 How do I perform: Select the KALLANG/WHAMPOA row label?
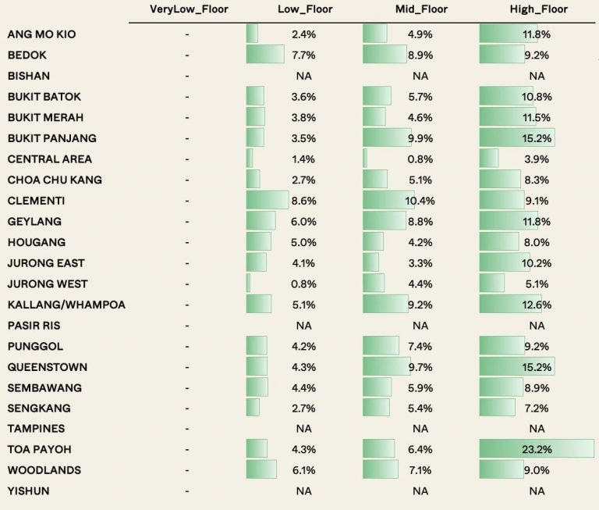point(66,305)
